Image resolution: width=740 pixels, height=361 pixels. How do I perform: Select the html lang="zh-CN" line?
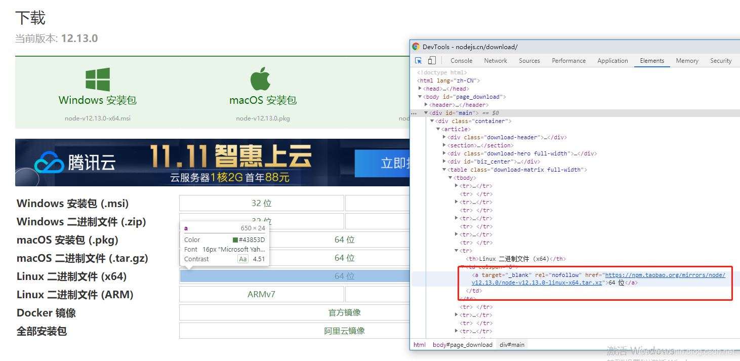point(448,81)
